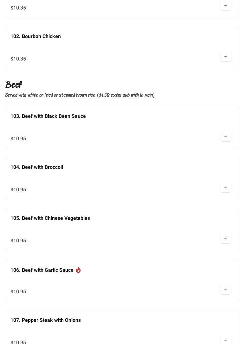
Task: Add Beef with Black Bean Sauce
Action: tap(226, 137)
